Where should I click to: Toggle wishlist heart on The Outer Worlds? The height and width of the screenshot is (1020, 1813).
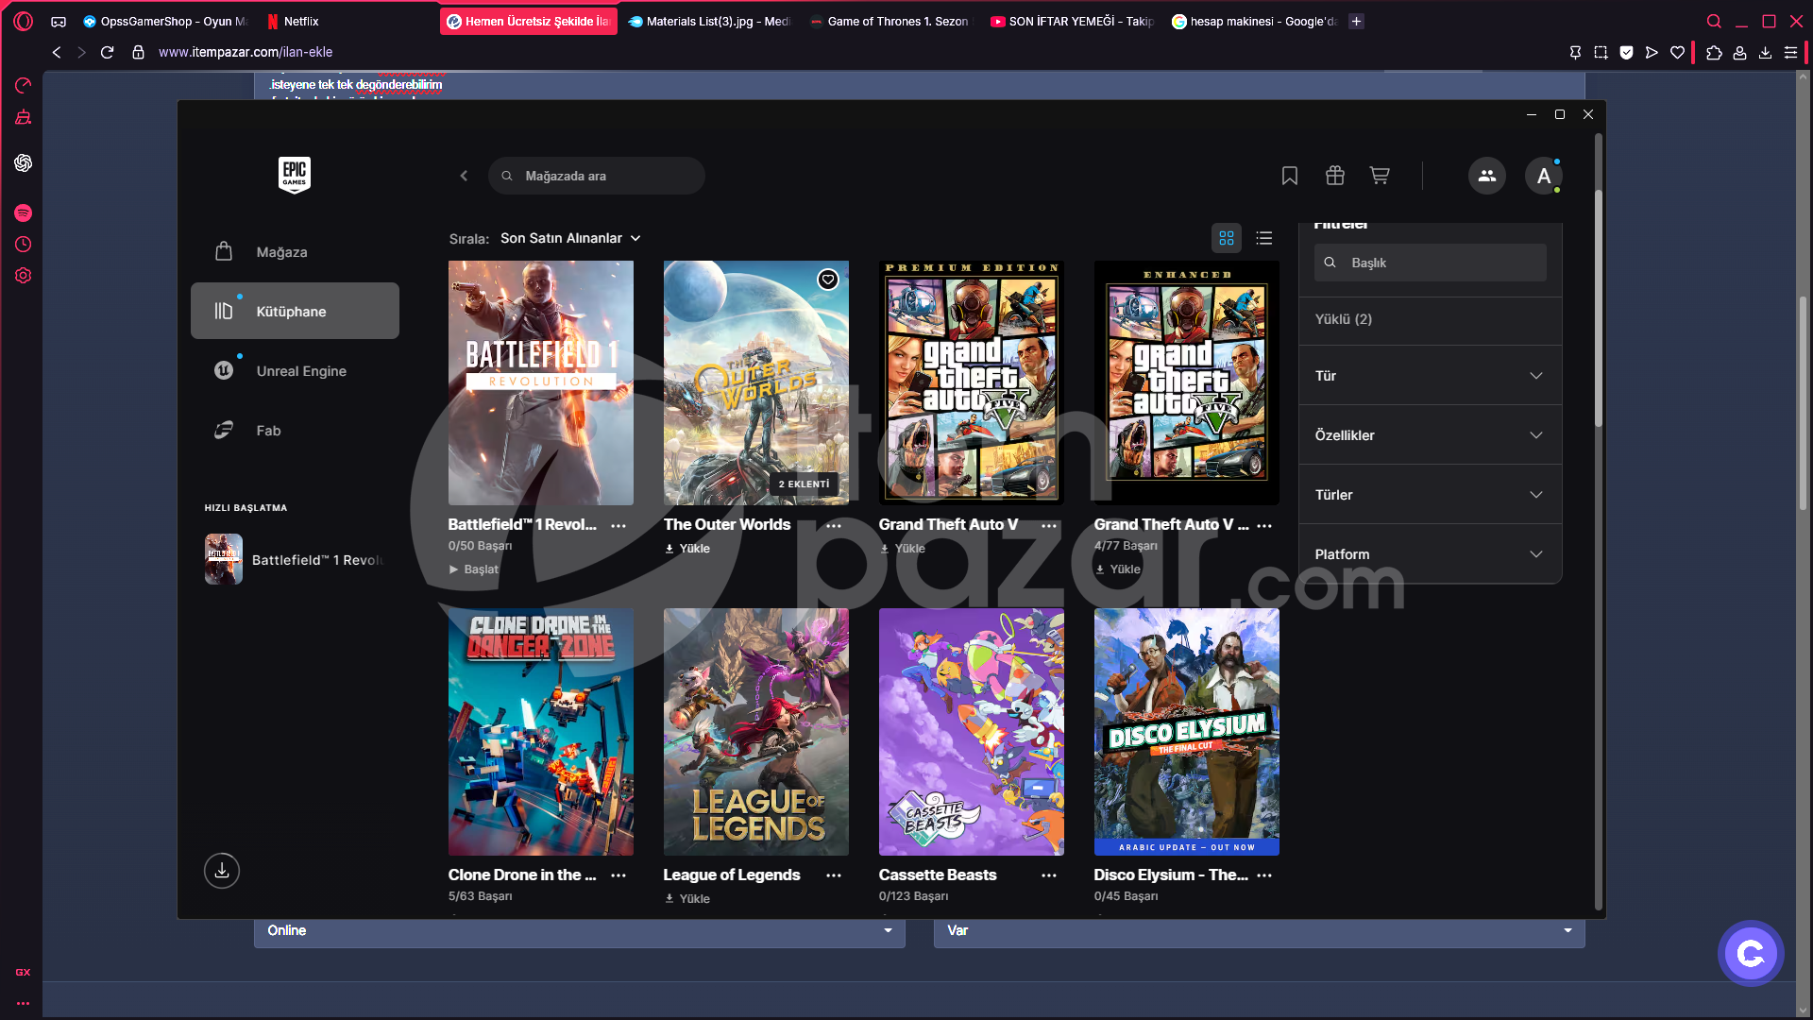[x=827, y=280]
